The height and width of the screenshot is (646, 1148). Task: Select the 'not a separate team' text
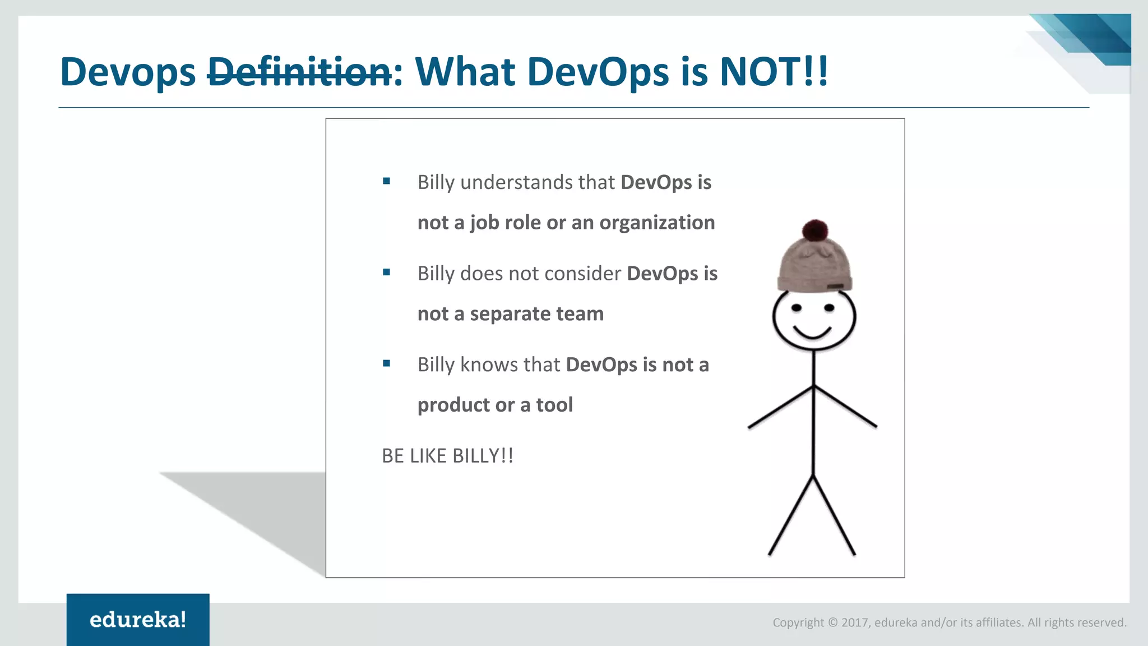pyautogui.click(x=511, y=313)
